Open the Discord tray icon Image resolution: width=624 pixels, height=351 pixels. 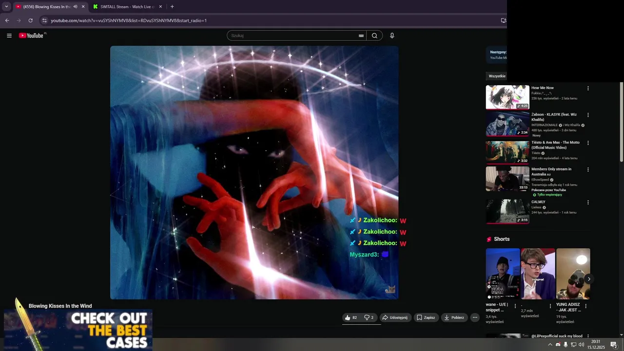pyautogui.click(x=558, y=345)
